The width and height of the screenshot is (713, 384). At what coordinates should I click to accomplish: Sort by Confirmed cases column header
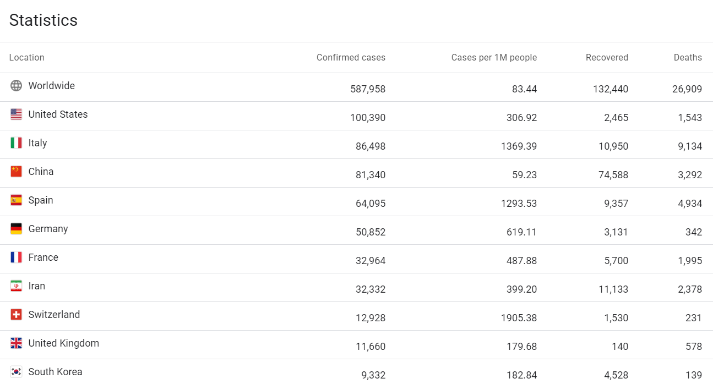[x=351, y=58]
